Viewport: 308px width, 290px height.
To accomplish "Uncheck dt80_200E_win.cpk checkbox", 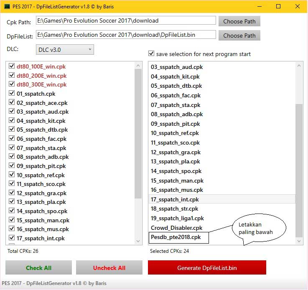I will tap(12, 75).
